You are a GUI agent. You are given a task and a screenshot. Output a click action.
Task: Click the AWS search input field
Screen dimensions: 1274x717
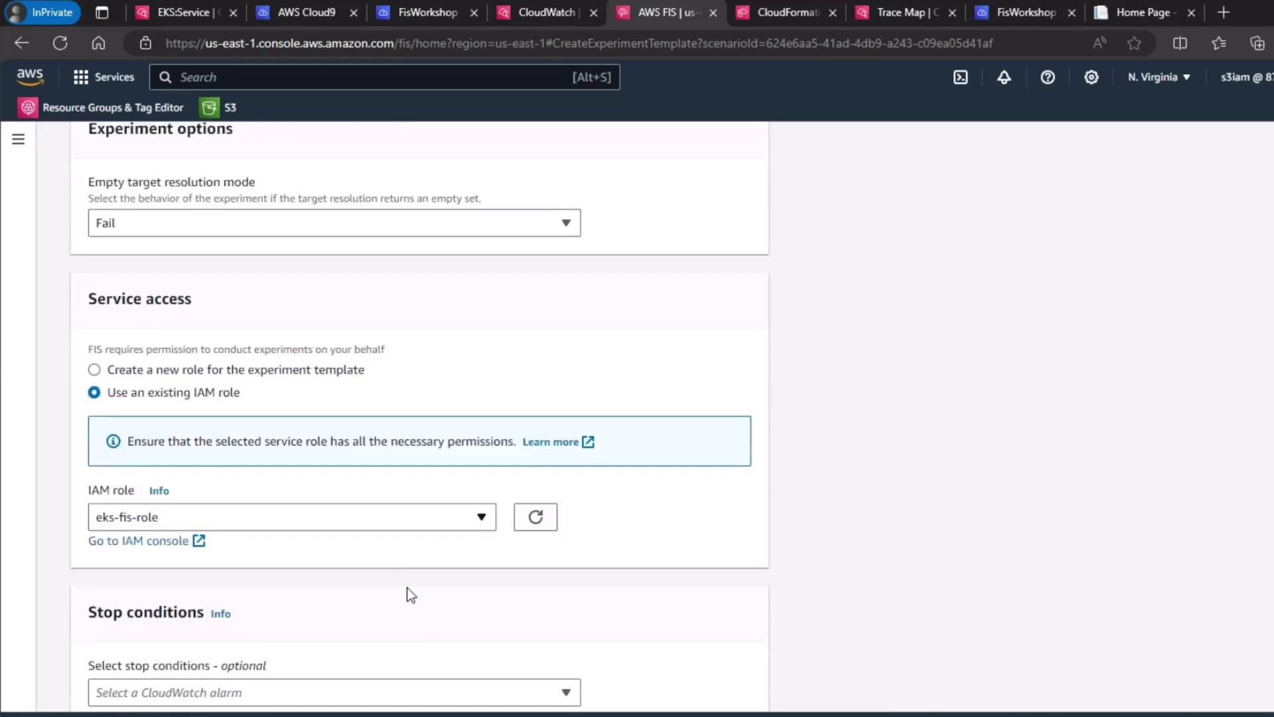[x=372, y=77]
